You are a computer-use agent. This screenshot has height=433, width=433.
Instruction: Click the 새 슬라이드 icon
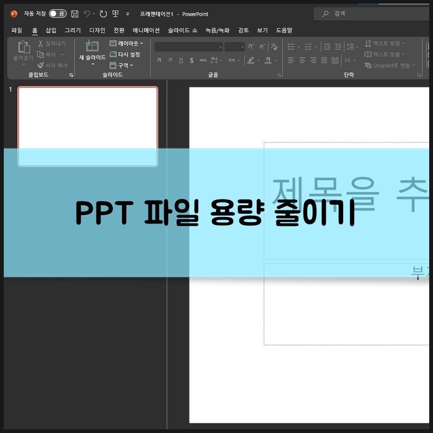pos(92,46)
